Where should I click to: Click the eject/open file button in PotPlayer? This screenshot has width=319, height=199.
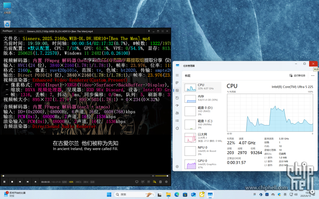35,182
